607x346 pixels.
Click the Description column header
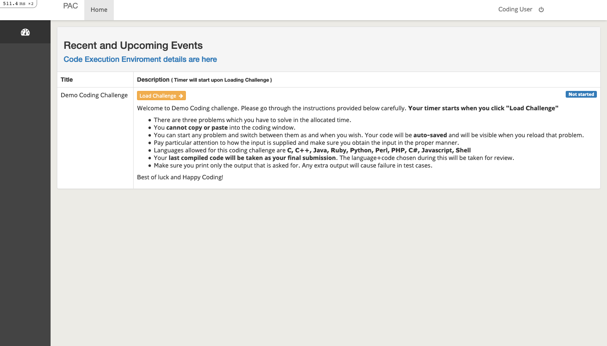(x=153, y=80)
